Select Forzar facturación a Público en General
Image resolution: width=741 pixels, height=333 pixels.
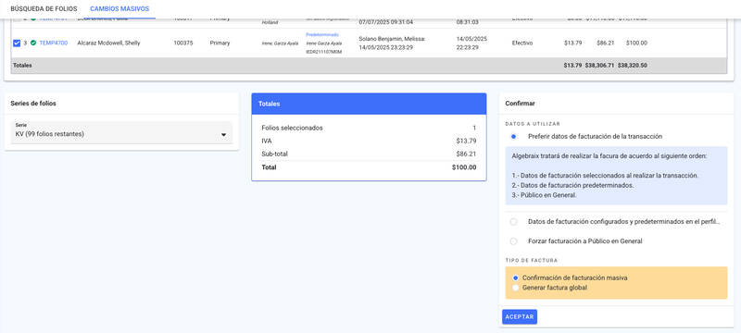514,241
